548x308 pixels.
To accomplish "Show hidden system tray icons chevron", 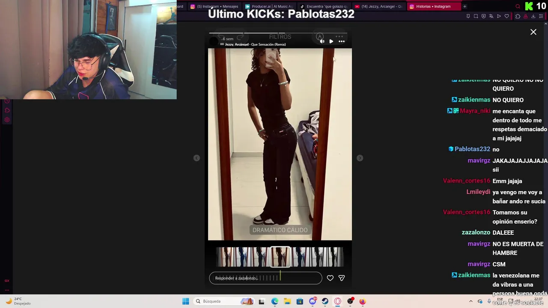I will (471, 302).
